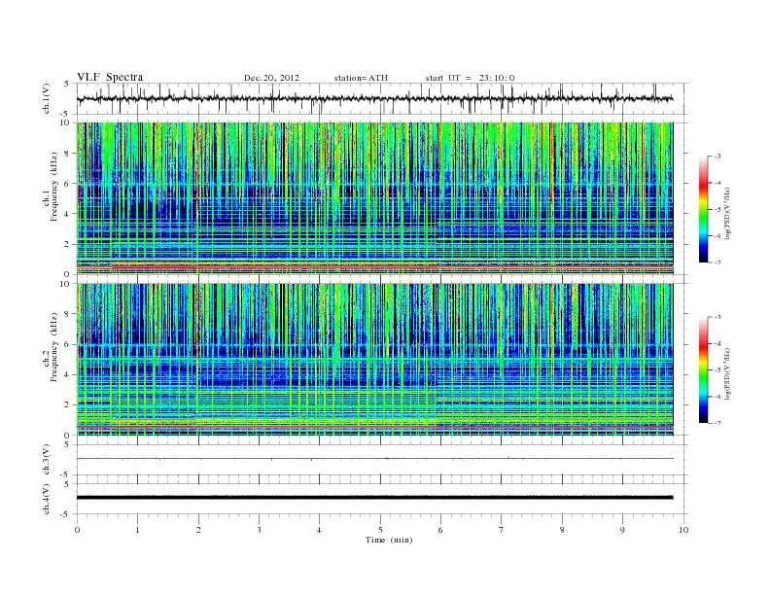
Task: Click the upper colorbar's log(PSD) label
Action: tap(727, 213)
